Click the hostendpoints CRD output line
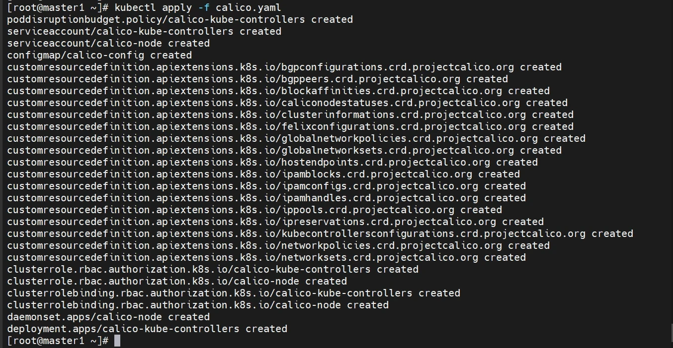Viewport: 673px width, 348px height. (x=272, y=162)
